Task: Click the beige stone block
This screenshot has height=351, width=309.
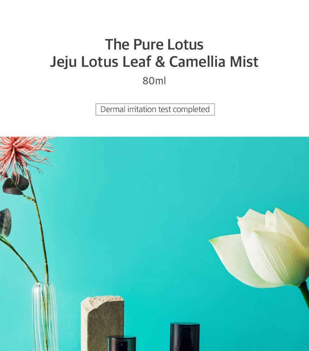Action: click(102, 322)
